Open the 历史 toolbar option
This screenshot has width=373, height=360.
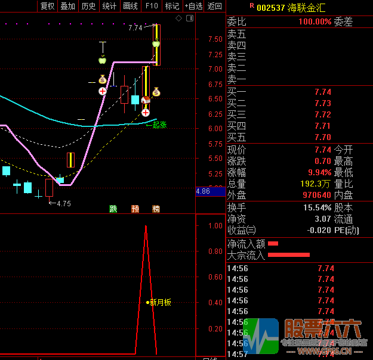[88, 6]
